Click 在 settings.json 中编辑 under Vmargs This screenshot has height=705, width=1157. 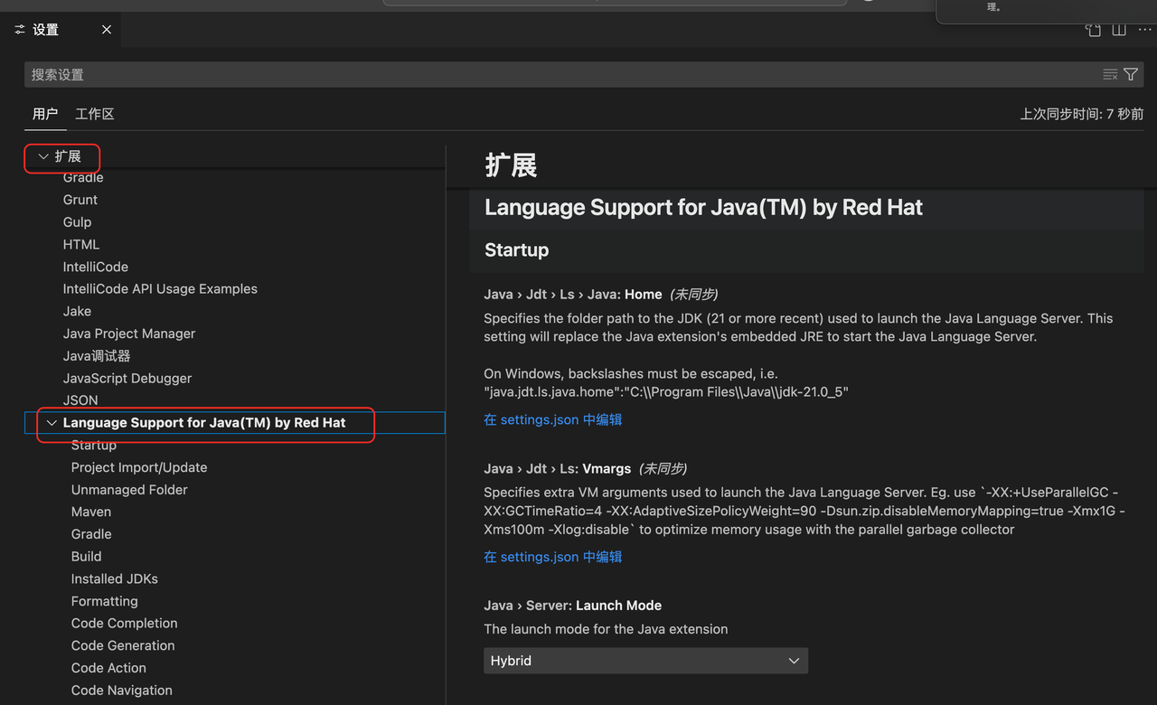[x=552, y=557]
